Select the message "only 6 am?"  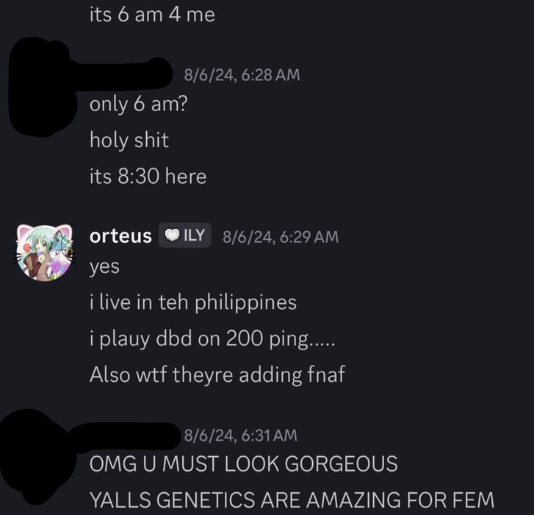tap(139, 104)
